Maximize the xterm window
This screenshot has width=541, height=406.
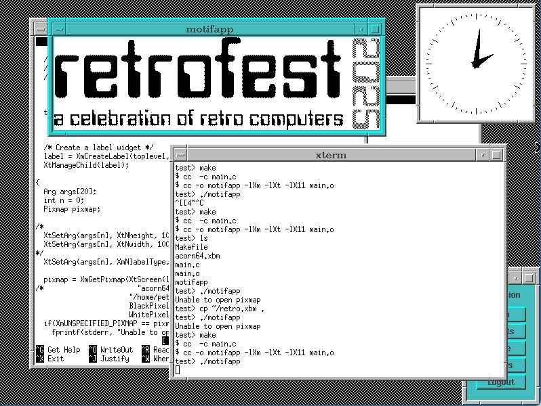click(496, 156)
